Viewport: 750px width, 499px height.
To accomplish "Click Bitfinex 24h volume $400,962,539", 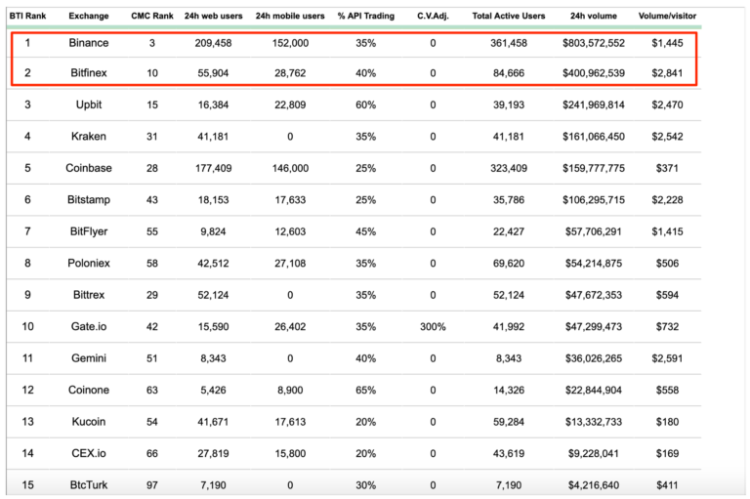I will click(594, 73).
